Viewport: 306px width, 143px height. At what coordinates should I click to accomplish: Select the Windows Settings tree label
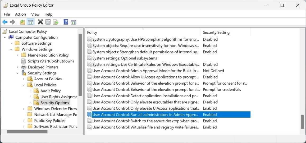point(37,49)
